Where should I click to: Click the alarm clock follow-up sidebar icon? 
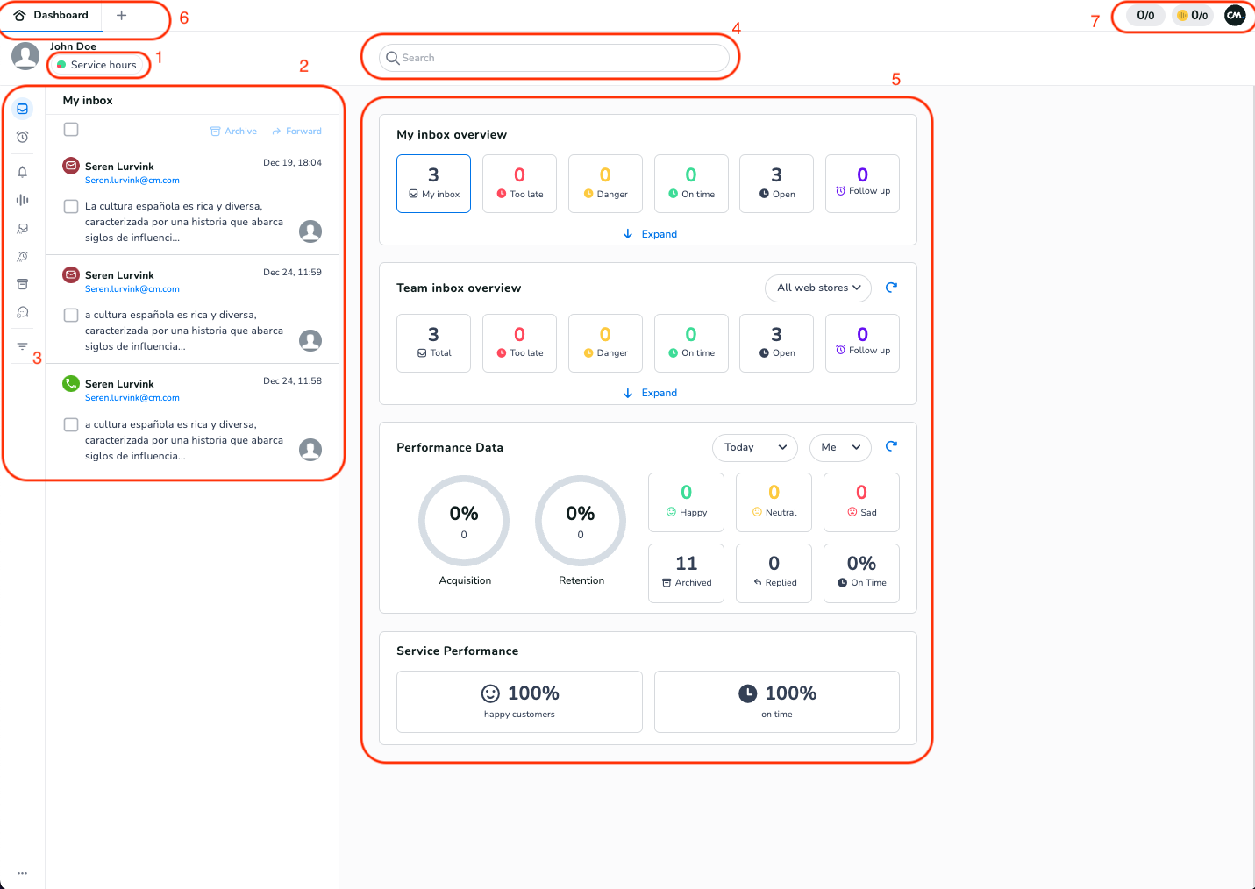(23, 137)
